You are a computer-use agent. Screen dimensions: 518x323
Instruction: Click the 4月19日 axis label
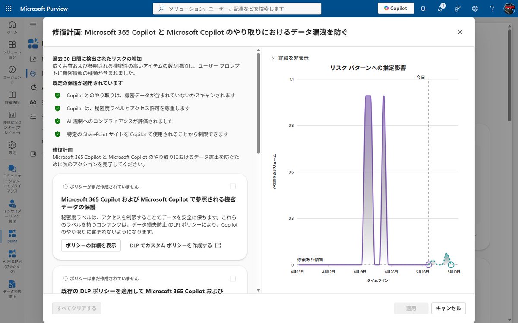point(360,272)
